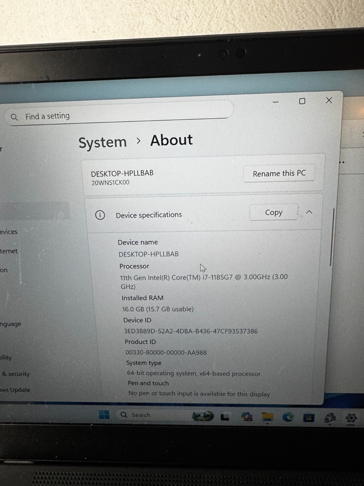Click the landscape image in taskbar search
The image size is (364, 486).
click(203, 416)
